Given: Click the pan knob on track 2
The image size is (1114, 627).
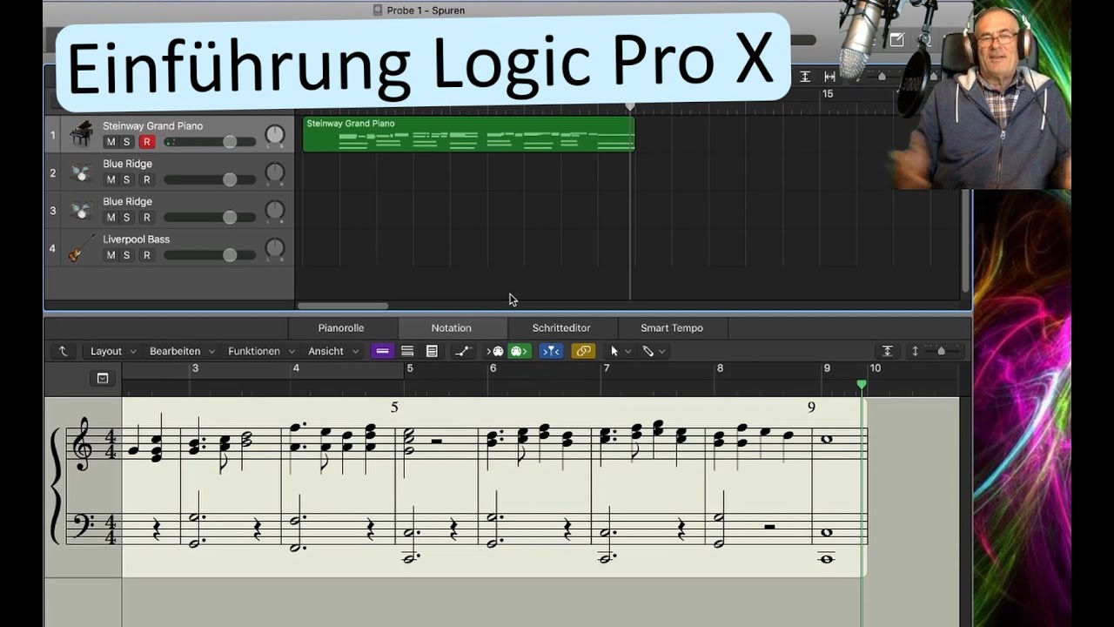Looking at the screenshot, I should [275, 172].
